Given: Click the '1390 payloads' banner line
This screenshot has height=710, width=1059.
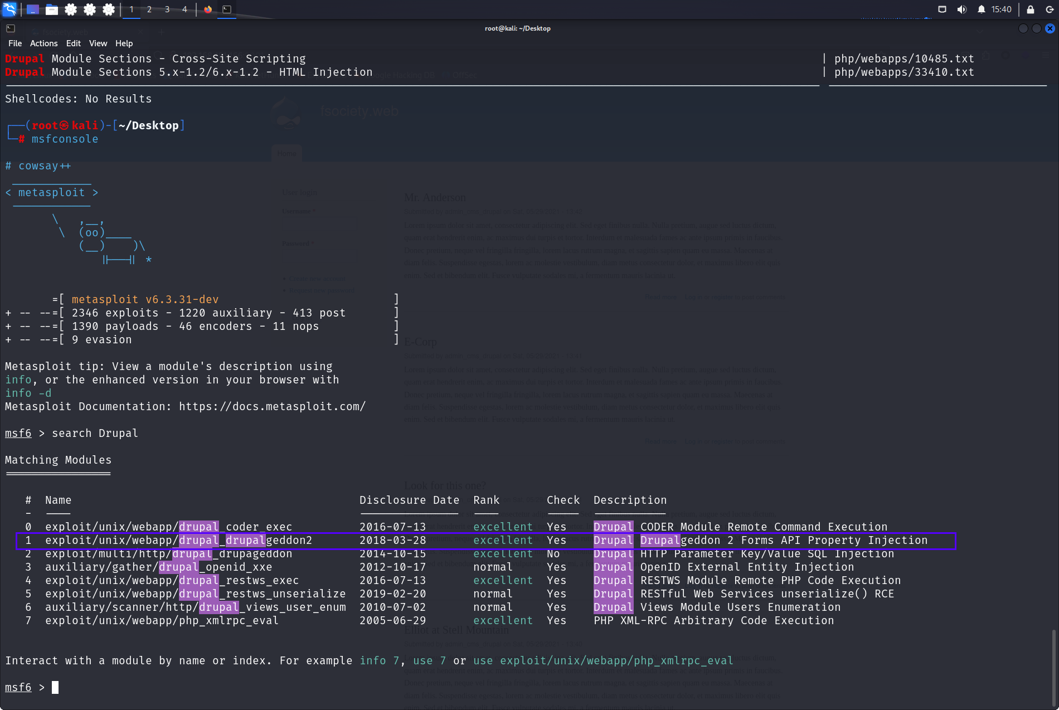Looking at the screenshot, I should [202, 326].
